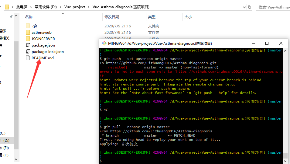This screenshot has height=164, width=290.
Task: Click the package.json file icon
Action: point(28,45)
